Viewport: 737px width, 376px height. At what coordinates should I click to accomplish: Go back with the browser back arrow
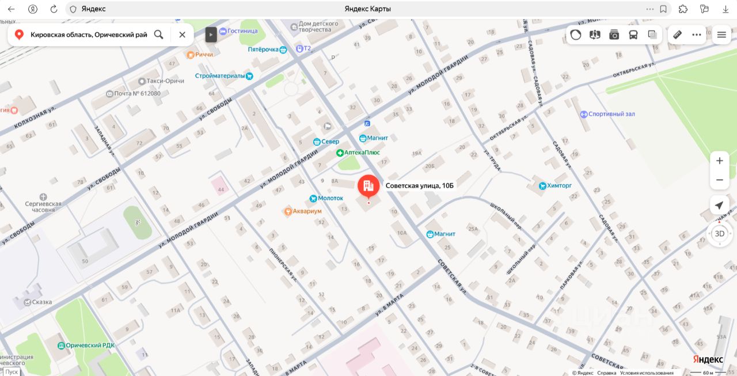point(11,9)
